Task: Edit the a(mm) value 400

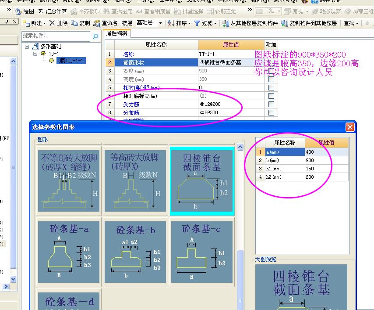Action: 327,152
